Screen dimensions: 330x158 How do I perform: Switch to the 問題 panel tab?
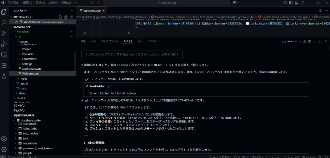83,41
